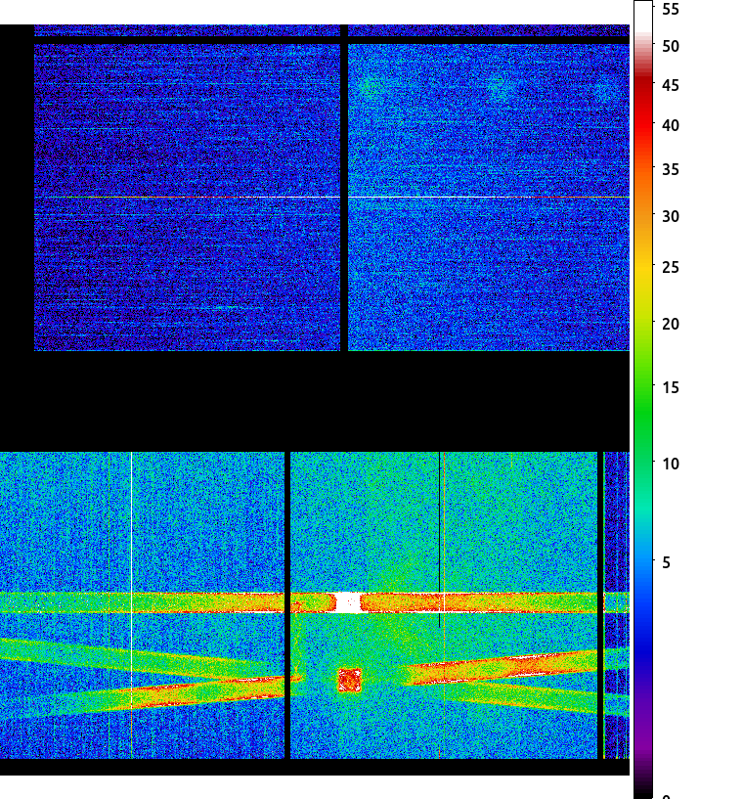Click the colorbar label 40
The image size is (743, 799).
(x=671, y=125)
